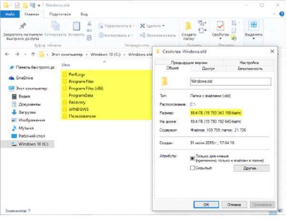This screenshot has height=224, width=286.
Task: Click the Другие attributes button
Action: pyautogui.click(x=251, y=168)
